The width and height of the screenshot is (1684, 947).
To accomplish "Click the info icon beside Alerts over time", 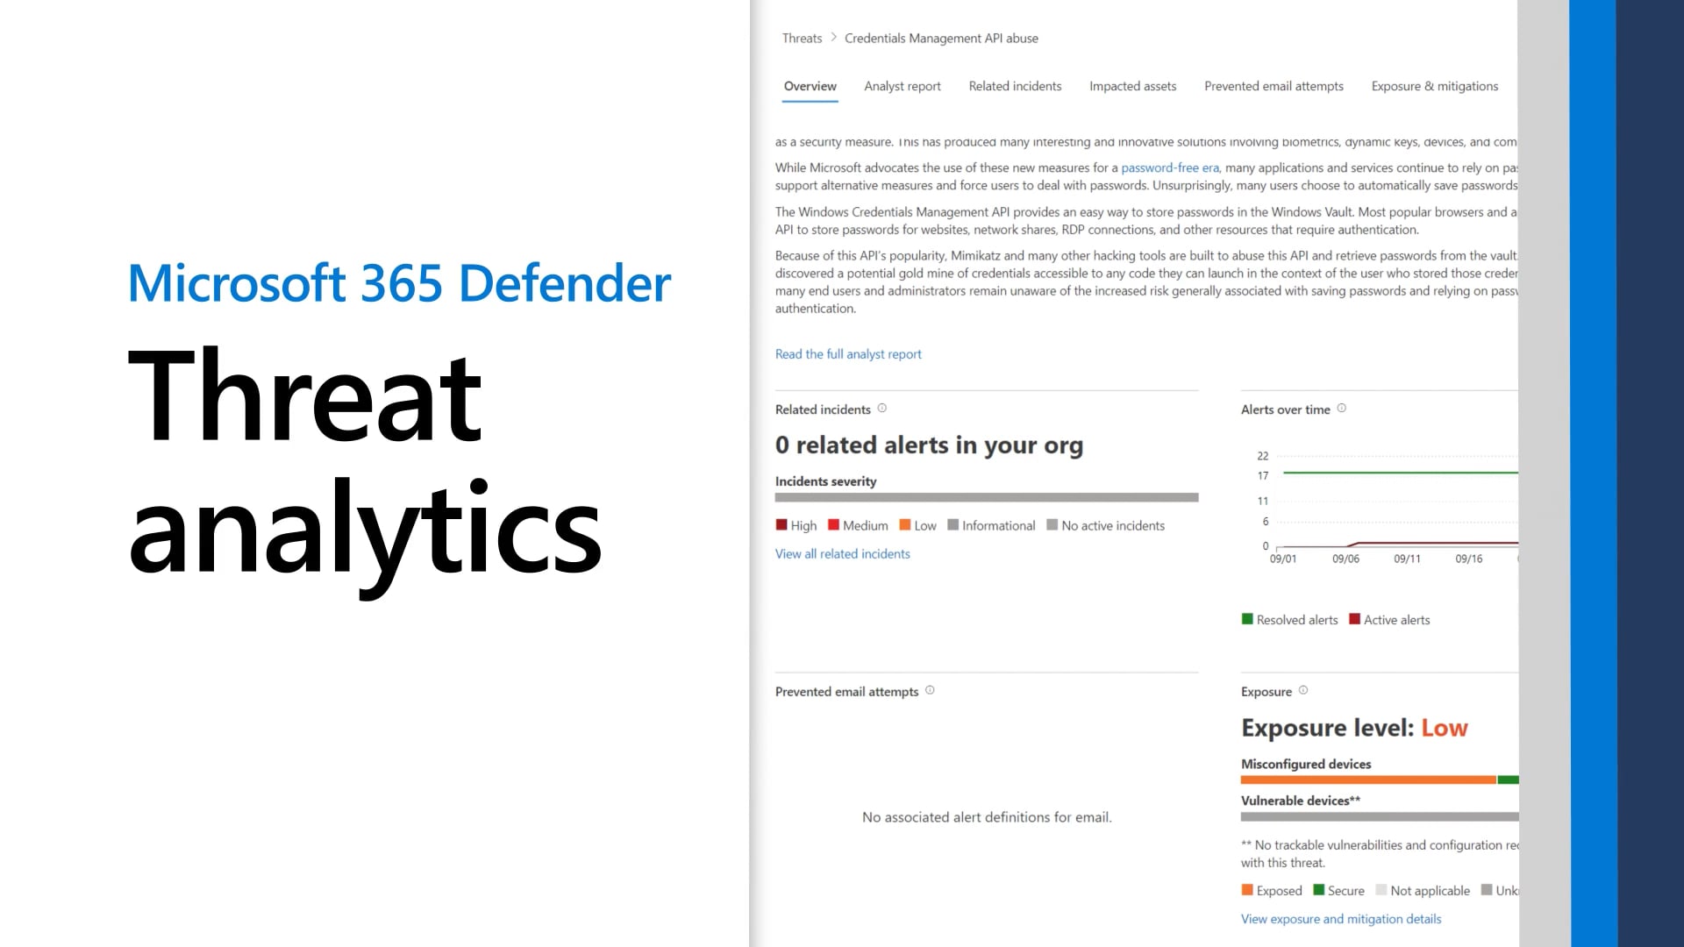I will coord(1341,408).
